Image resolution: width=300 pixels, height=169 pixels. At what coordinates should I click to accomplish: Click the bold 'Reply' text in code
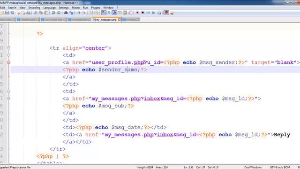click(x=282, y=135)
